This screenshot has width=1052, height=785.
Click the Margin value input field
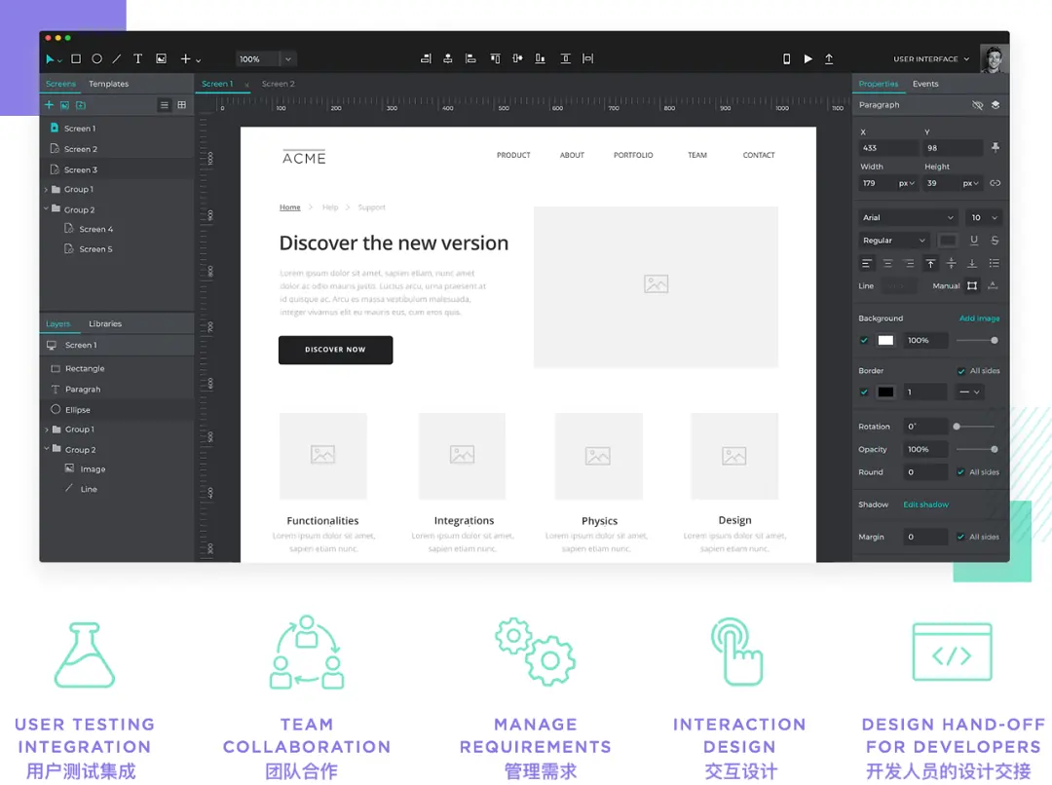pyautogui.click(x=924, y=537)
